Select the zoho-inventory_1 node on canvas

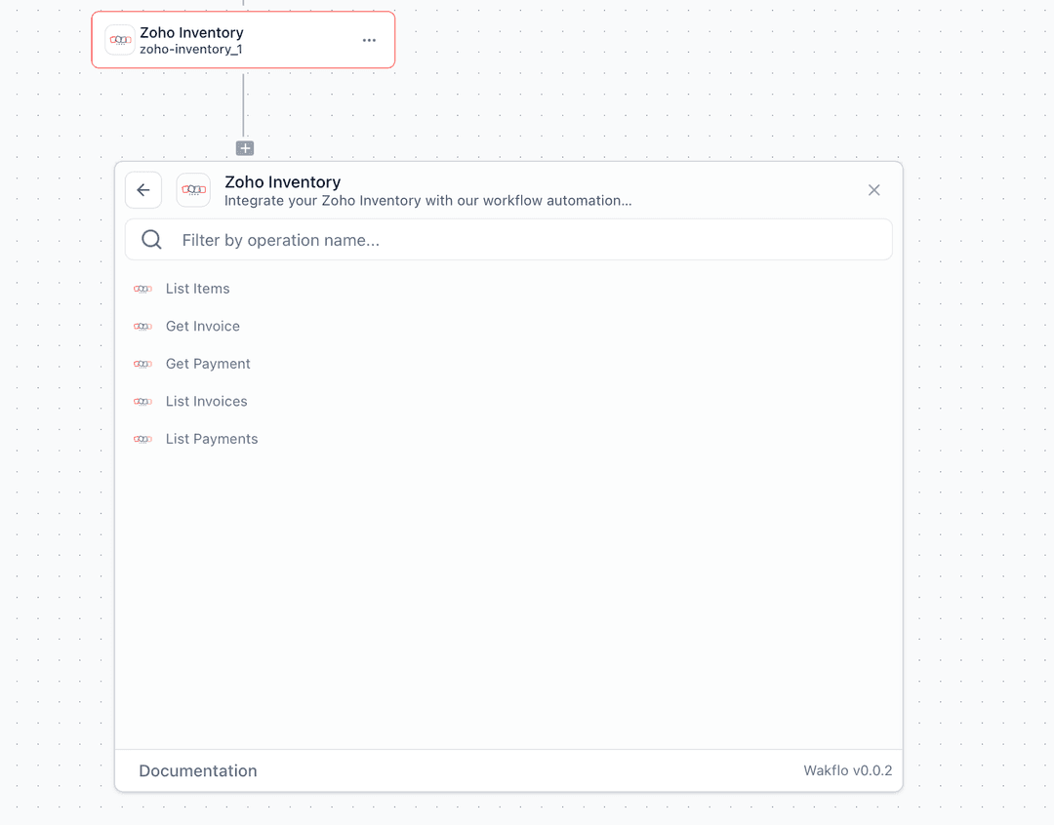tap(242, 39)
